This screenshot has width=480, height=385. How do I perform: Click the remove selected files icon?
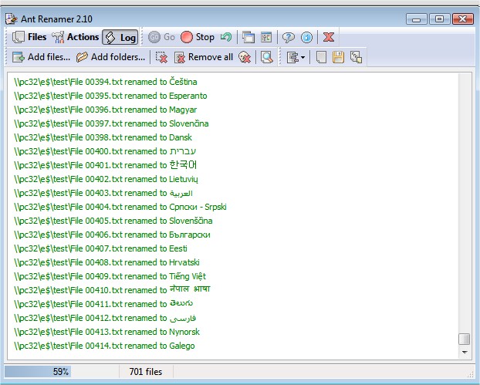161,57
